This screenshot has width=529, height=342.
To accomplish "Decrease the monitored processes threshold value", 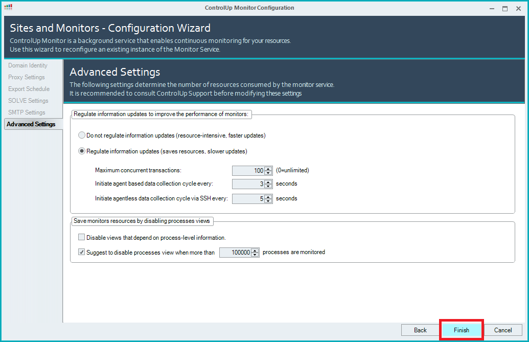I will [255, 255].
